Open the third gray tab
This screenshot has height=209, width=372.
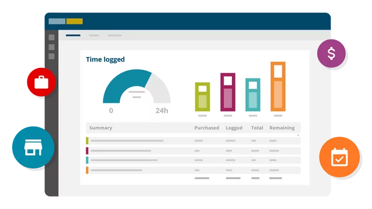(115, 35)
